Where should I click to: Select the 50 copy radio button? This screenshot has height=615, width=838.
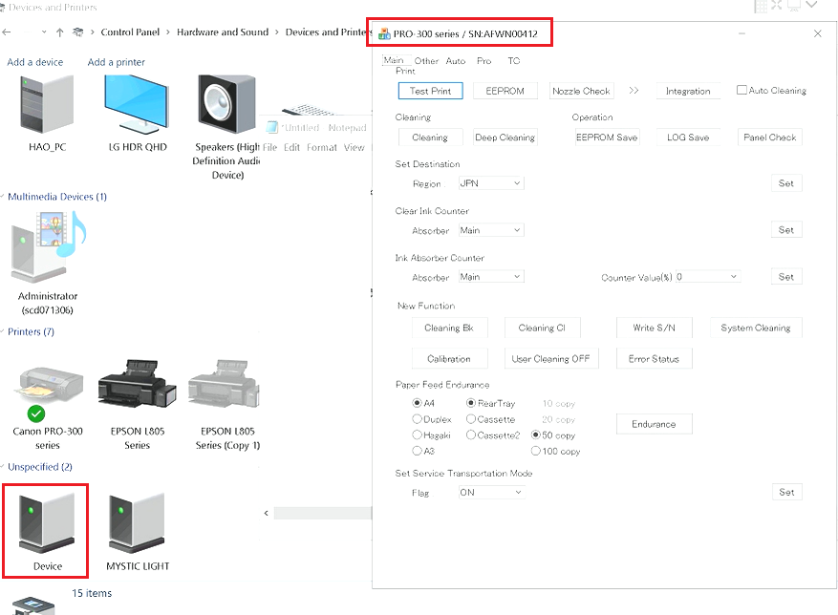pos(535,435)
